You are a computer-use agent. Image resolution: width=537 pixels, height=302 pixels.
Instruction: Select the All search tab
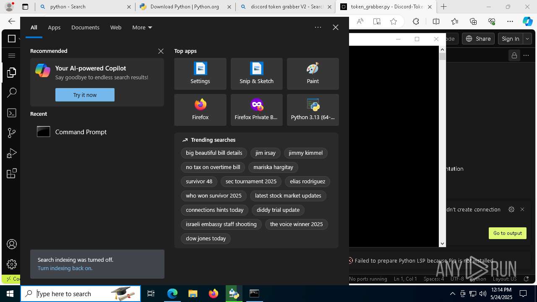(34, 27)
